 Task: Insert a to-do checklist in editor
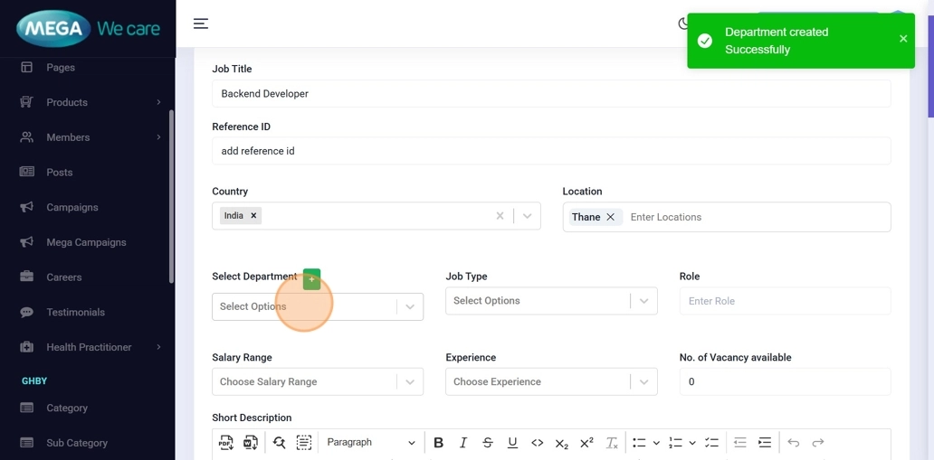tap(711, 443)
